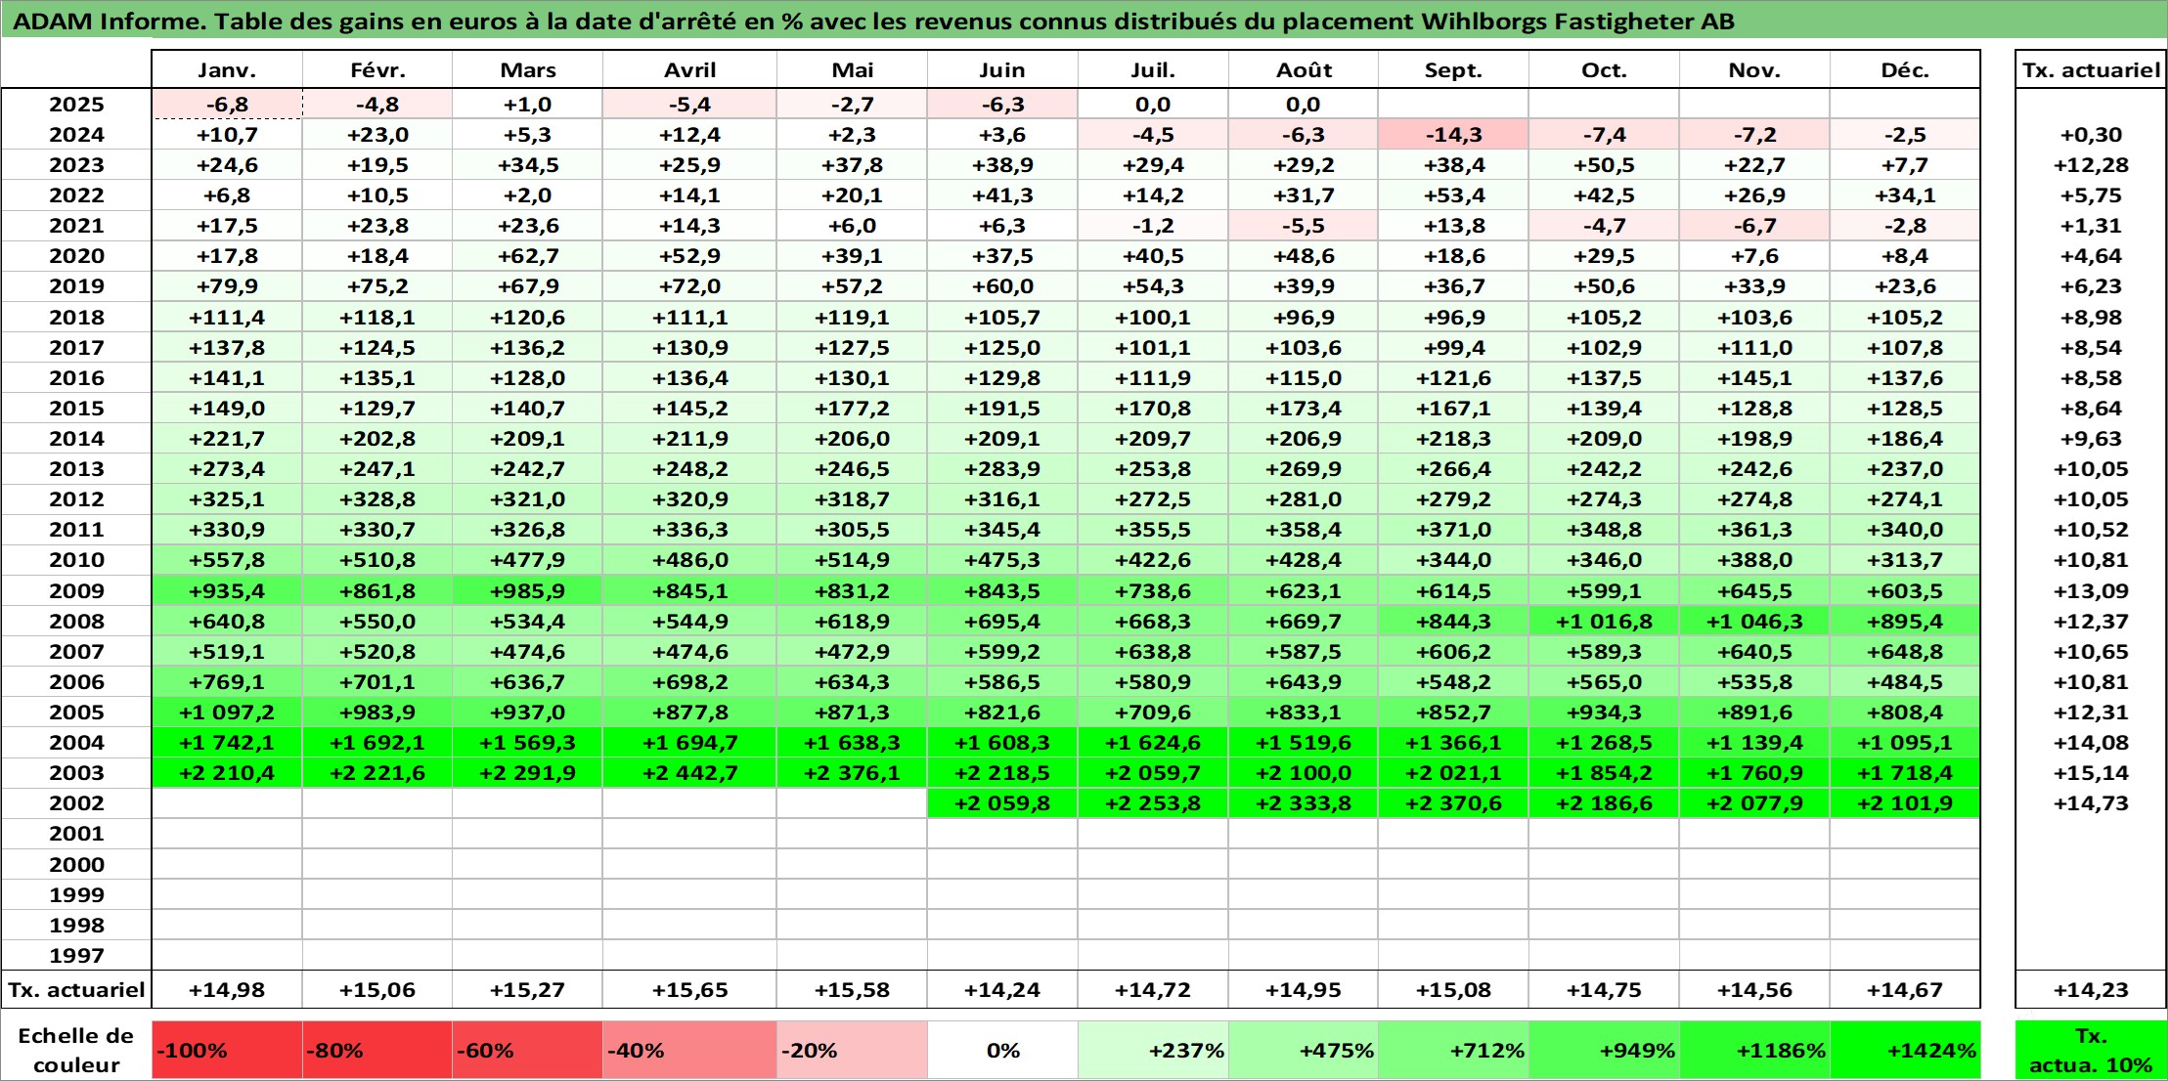Click the Janv. column header

[227, 69]
